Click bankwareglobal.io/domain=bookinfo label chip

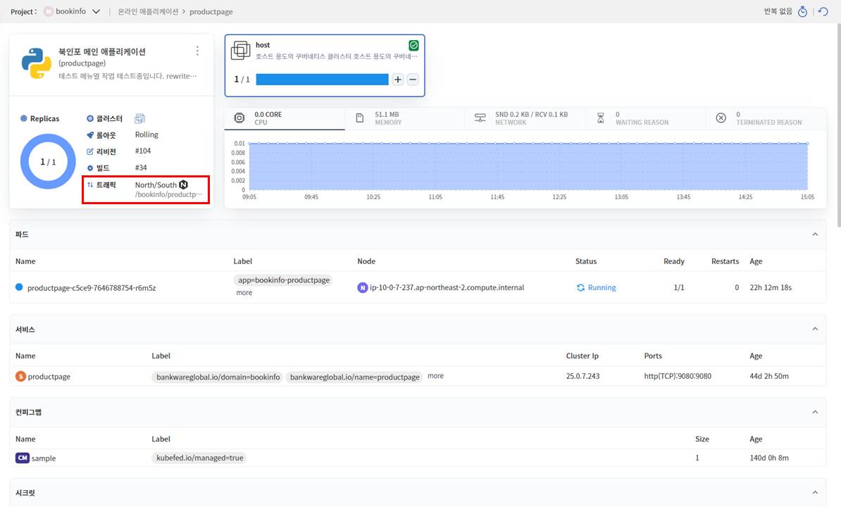(x=218, y=377)
